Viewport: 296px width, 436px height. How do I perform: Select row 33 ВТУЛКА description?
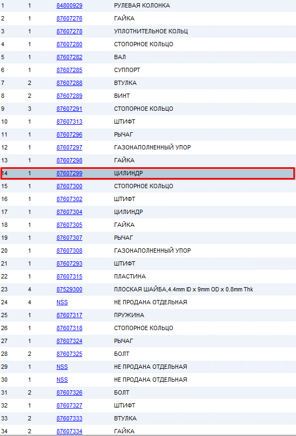point(125,418)
